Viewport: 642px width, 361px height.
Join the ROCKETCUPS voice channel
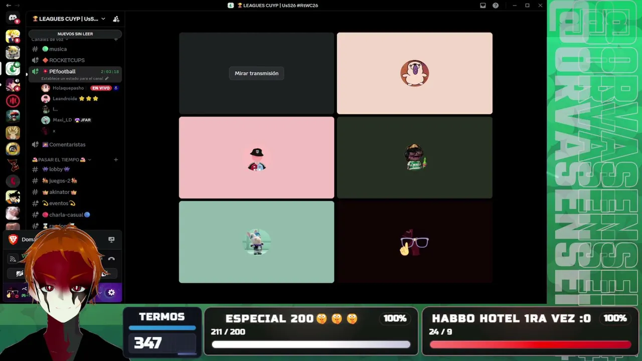[75, 60]
